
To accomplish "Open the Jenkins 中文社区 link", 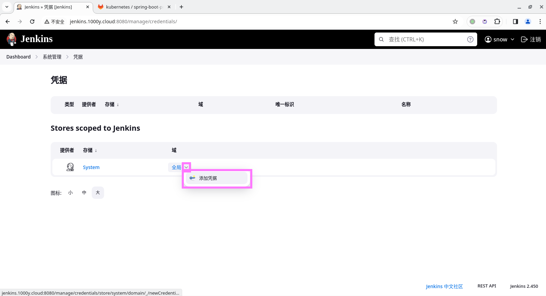I will (x=444, y=286).
